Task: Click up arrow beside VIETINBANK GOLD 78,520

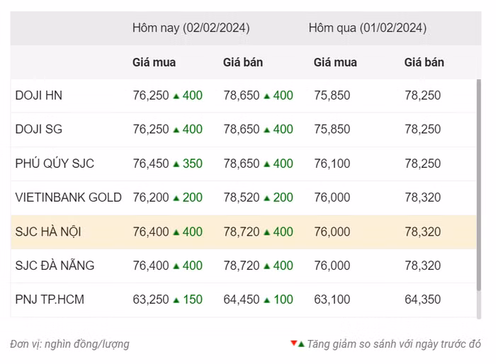Action: 266,198
